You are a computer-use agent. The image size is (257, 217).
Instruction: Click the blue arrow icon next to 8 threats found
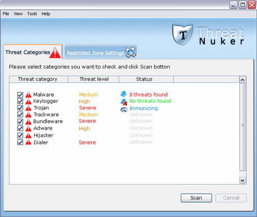pyautogui.click(x=124, y=94)
